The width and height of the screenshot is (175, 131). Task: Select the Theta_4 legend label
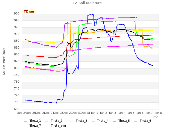click(103, 121)
